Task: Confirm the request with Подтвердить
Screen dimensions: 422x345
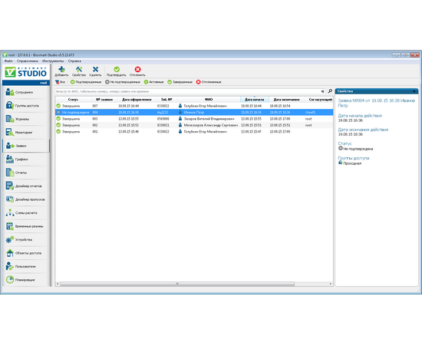Action: click(117, 71)
